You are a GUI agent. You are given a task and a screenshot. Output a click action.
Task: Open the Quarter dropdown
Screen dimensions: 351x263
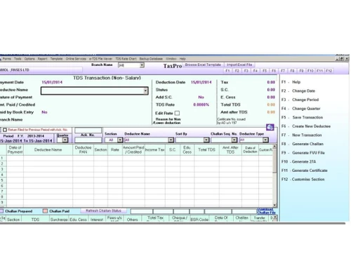pos(65,140)
